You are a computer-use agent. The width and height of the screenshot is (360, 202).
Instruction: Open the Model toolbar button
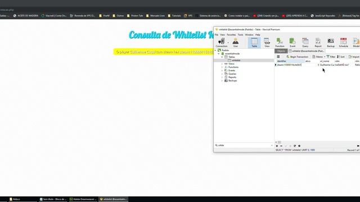point(356,43)
